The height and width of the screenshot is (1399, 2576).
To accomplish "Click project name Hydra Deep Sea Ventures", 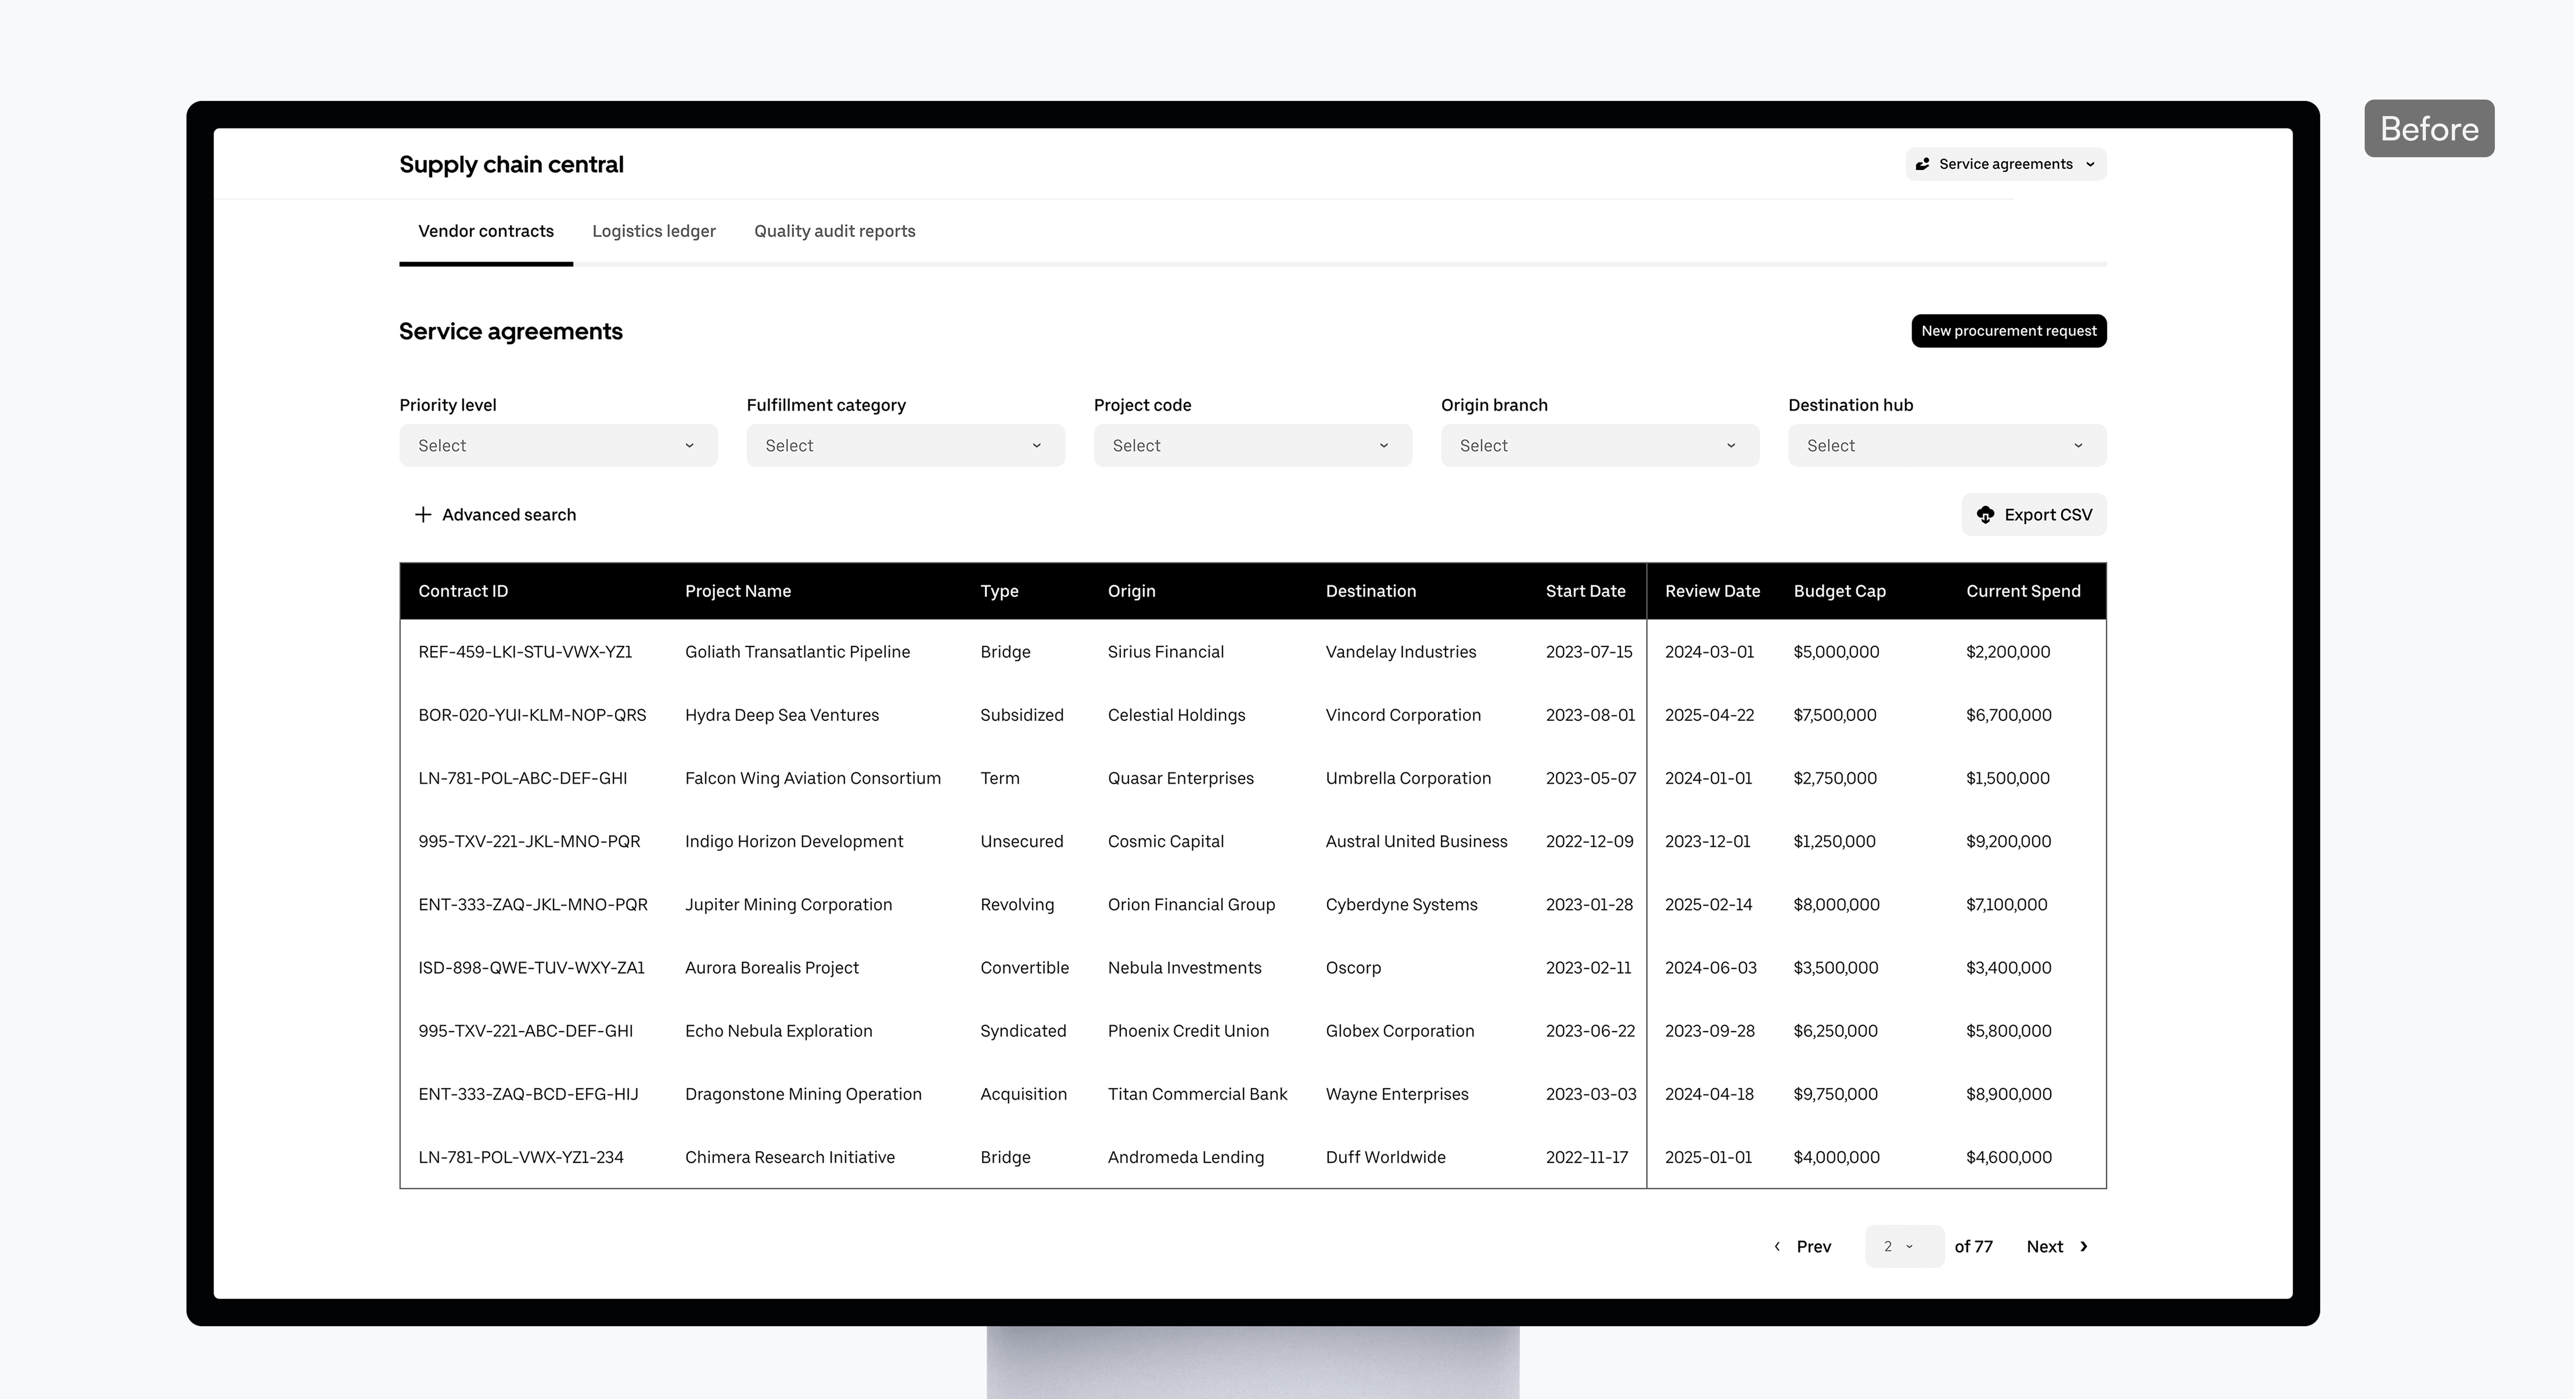I will click(x=782, y=715).
